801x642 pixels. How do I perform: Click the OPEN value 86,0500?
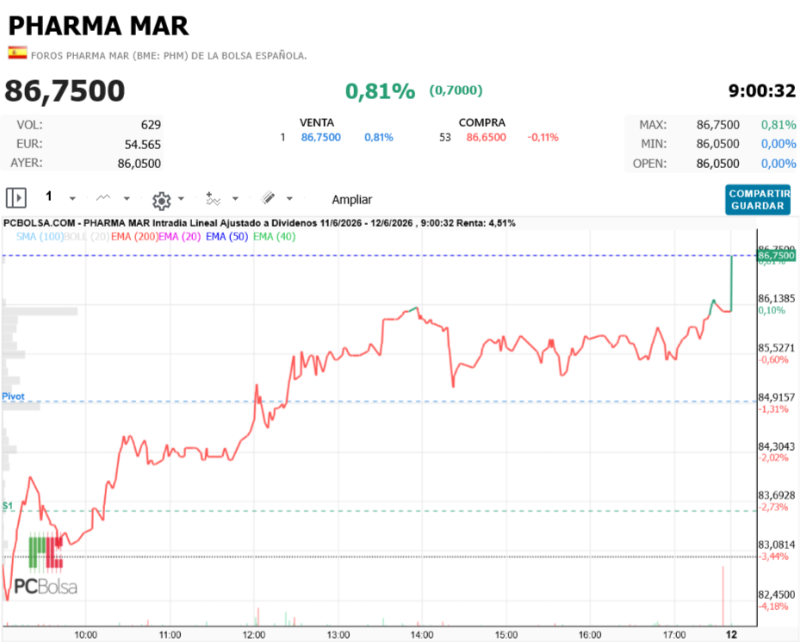click(x=717, y=164)
